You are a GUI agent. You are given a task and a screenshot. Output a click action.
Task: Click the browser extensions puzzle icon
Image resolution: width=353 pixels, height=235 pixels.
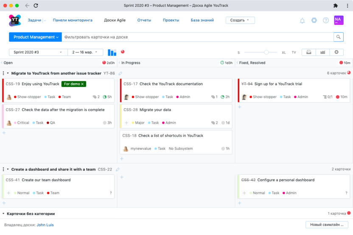[336, 6]
